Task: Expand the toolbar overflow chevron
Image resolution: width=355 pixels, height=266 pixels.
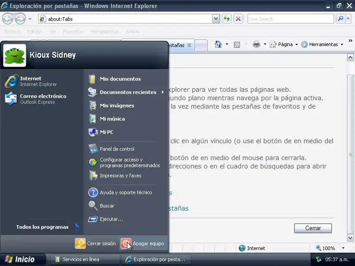Action: pos(350,41)
